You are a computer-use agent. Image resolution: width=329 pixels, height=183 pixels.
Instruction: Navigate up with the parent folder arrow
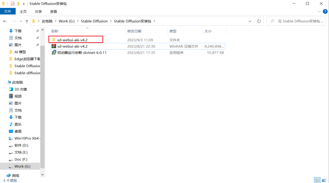coord(28,21)
